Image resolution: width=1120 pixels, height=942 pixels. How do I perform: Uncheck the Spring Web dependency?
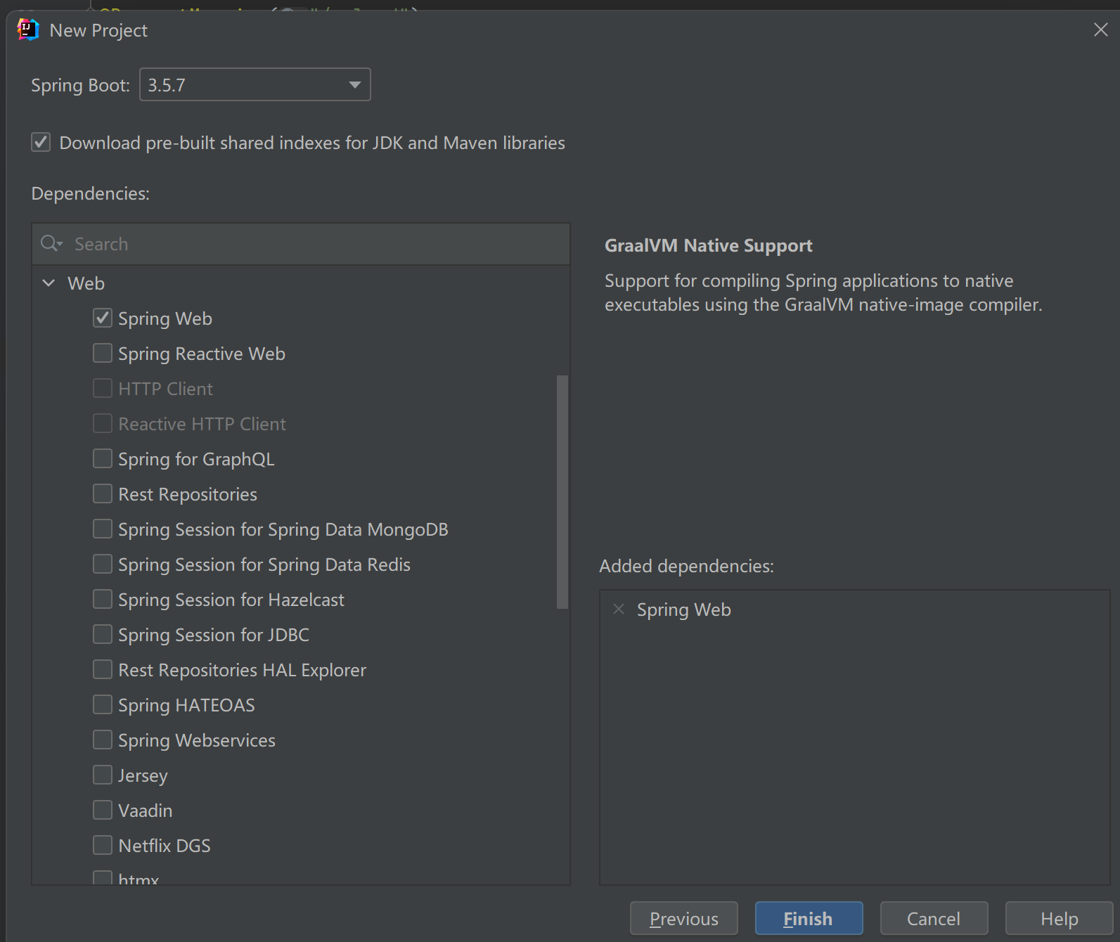[103, 318]
